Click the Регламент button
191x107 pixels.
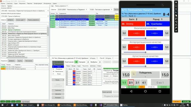(x=58, y=98)
